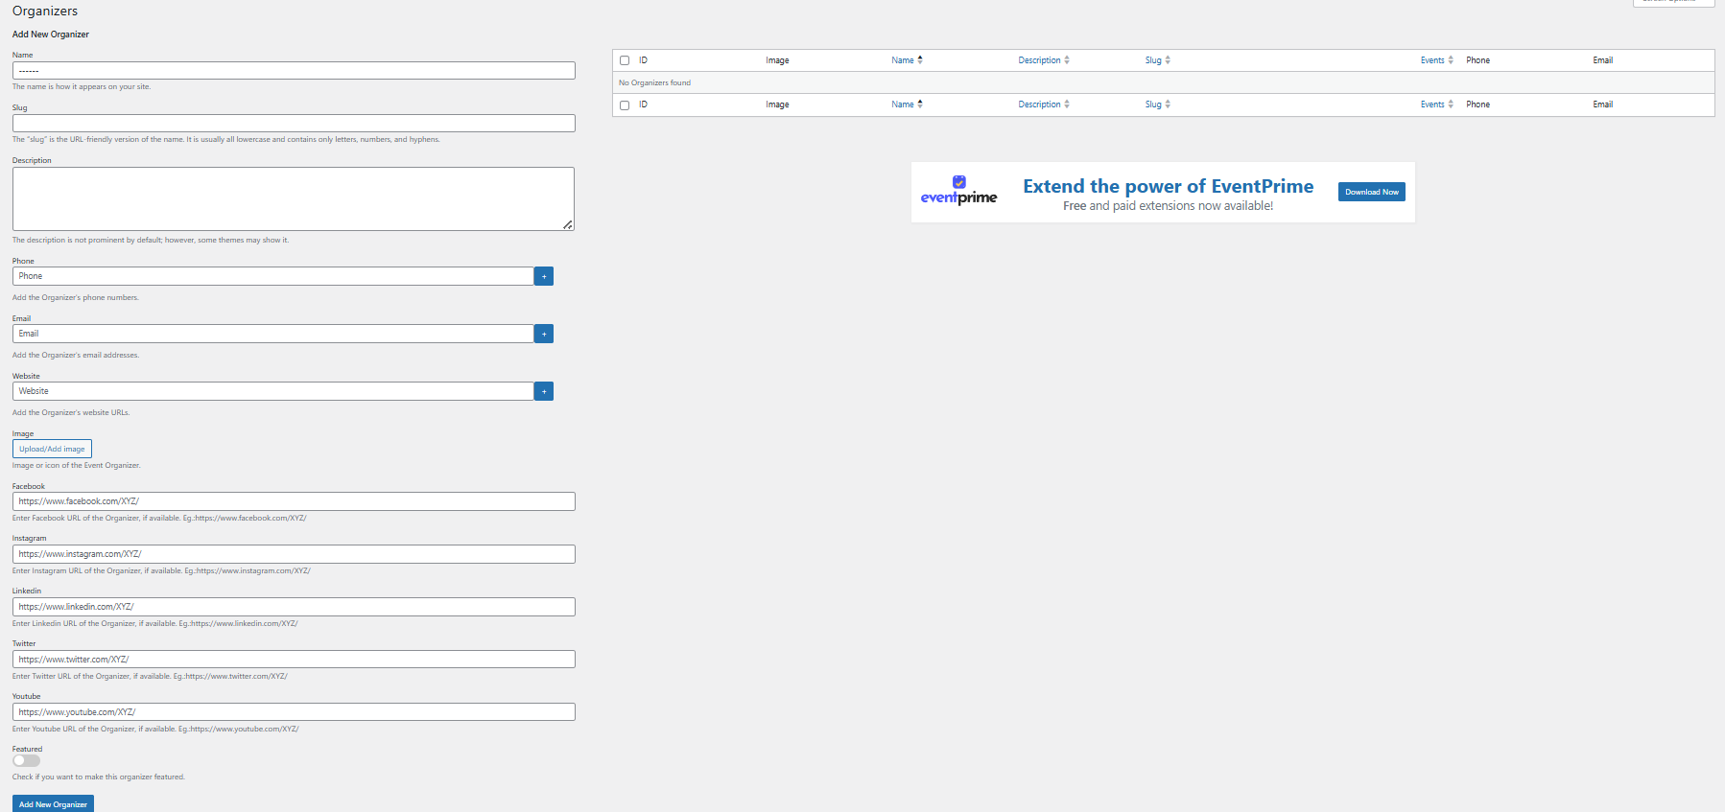Image resolution: width=1725 pixels, height=812 pixels.
Task: Click the Description text area
Action: (294, 199)
